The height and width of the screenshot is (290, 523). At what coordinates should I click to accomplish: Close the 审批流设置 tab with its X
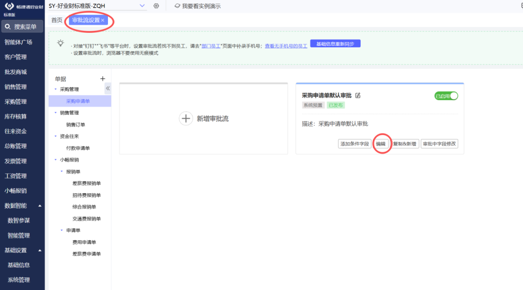103,20
